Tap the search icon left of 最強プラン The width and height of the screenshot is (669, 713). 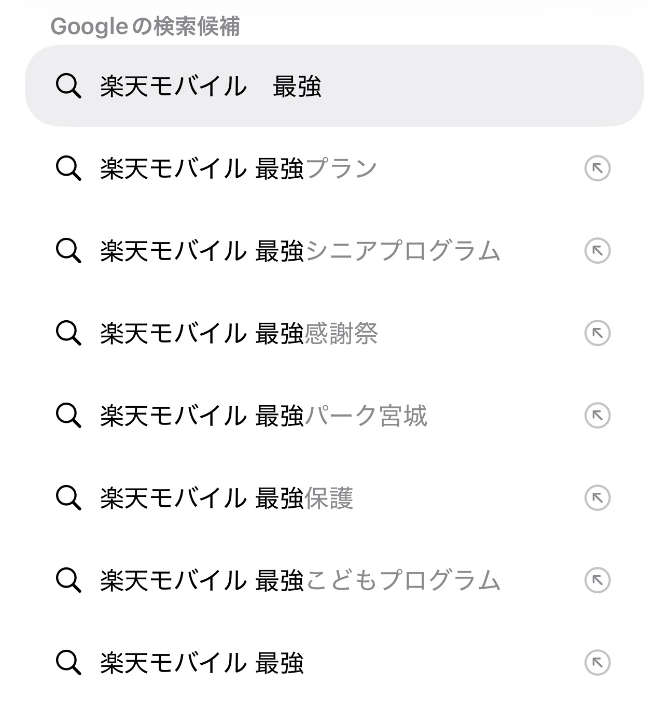[68, 168]
